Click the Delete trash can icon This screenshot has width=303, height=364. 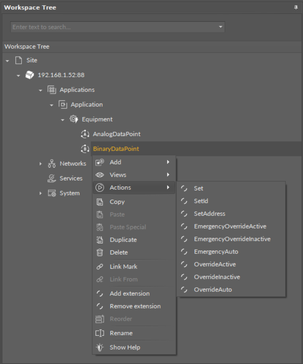tap(100, 252)
